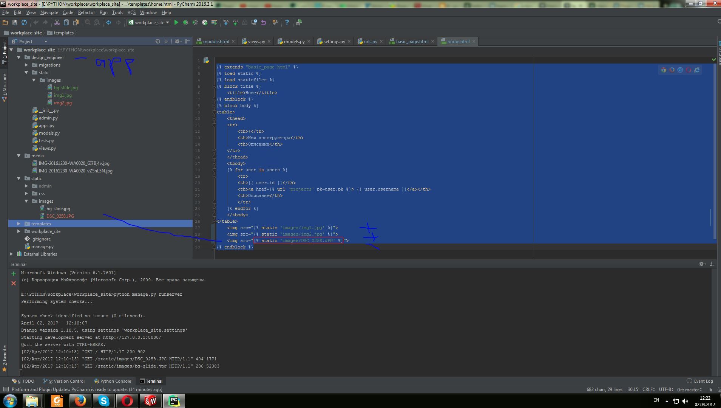Start the Debug bug icon
This screenshot has height=408, width=721.
[185, 22]
